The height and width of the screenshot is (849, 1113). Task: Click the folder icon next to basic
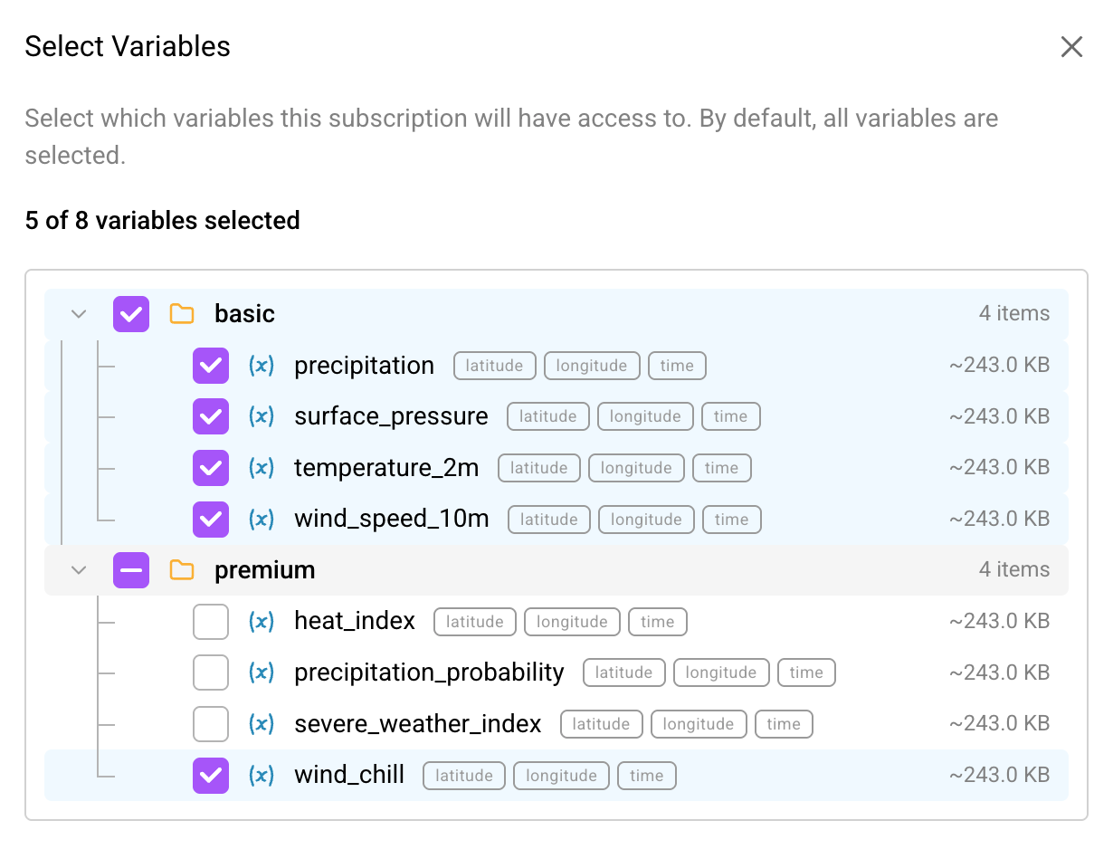[182, 313]
